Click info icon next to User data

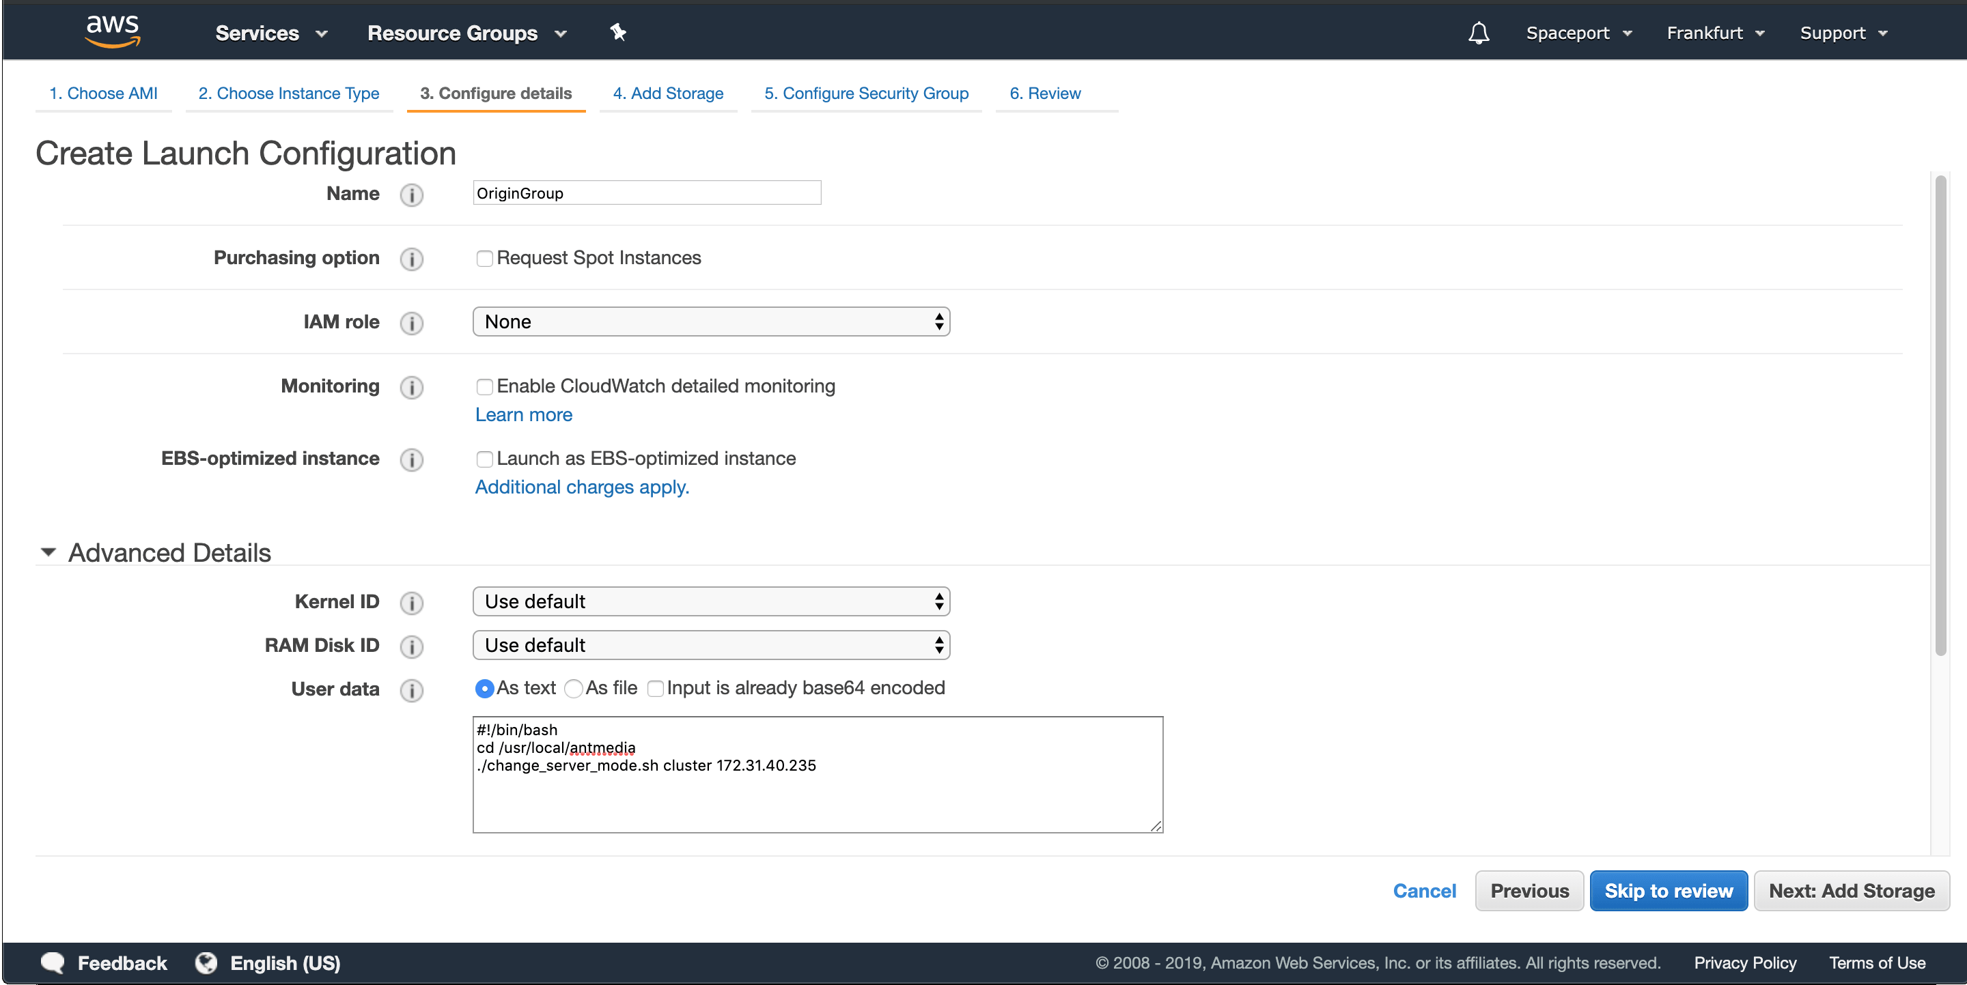pos(412,689)
